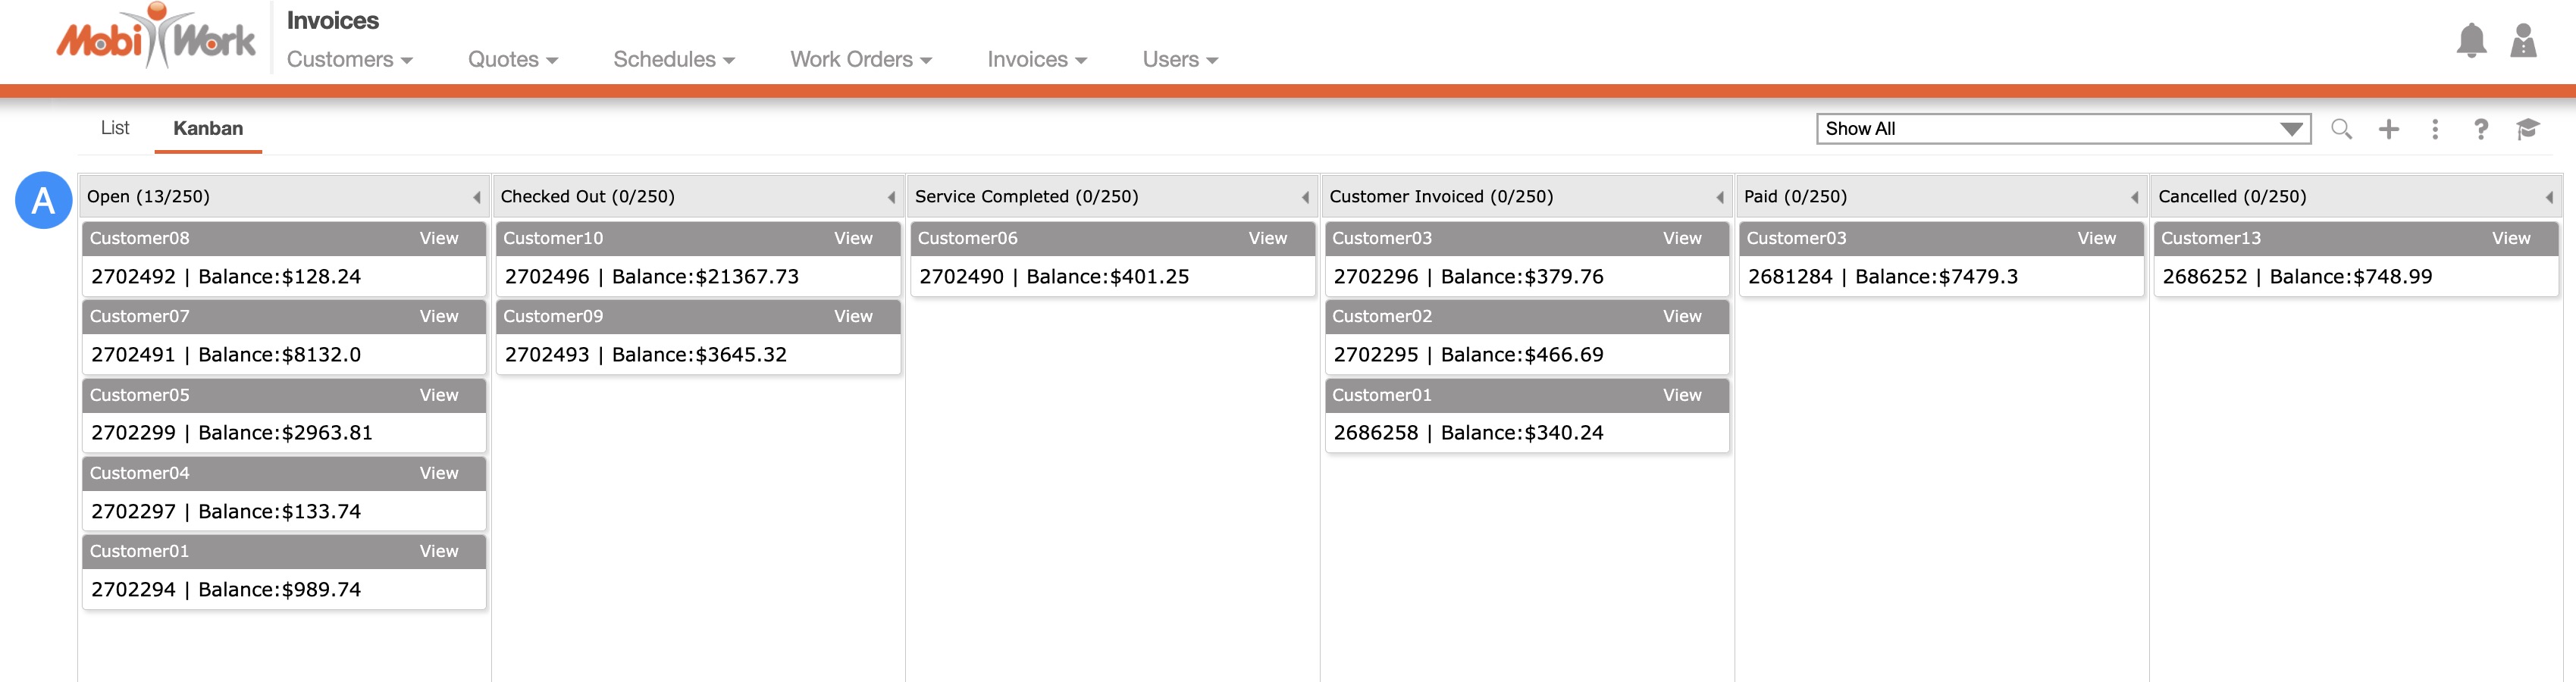Click the blue A avatar circle
Viewport: 2576px width, 682px height.
pyautogui.click(x=43, y=200)
